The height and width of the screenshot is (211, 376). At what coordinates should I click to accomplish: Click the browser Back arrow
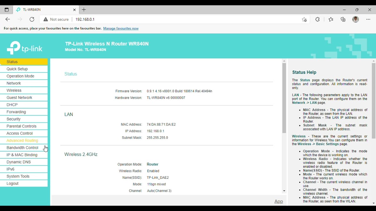click(8, 19)
